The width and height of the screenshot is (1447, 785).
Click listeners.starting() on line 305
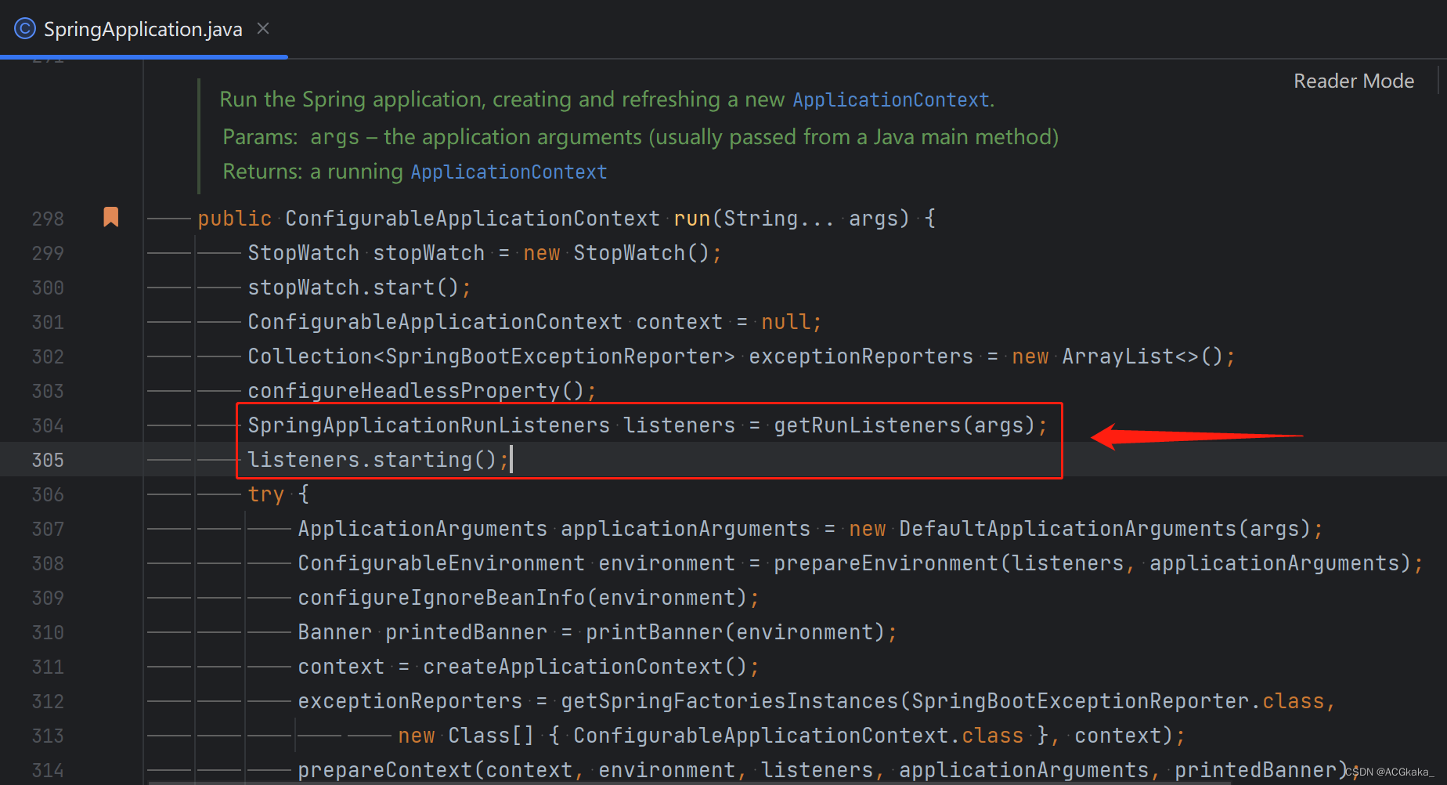click(x=373, y=460)
